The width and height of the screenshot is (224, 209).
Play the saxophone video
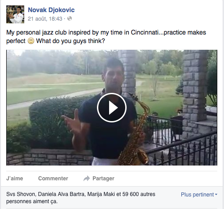pyautogui.click(x=112, y=108)
